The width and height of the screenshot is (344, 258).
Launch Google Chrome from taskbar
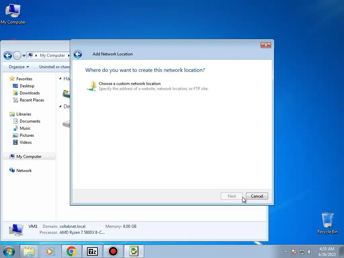71,251
